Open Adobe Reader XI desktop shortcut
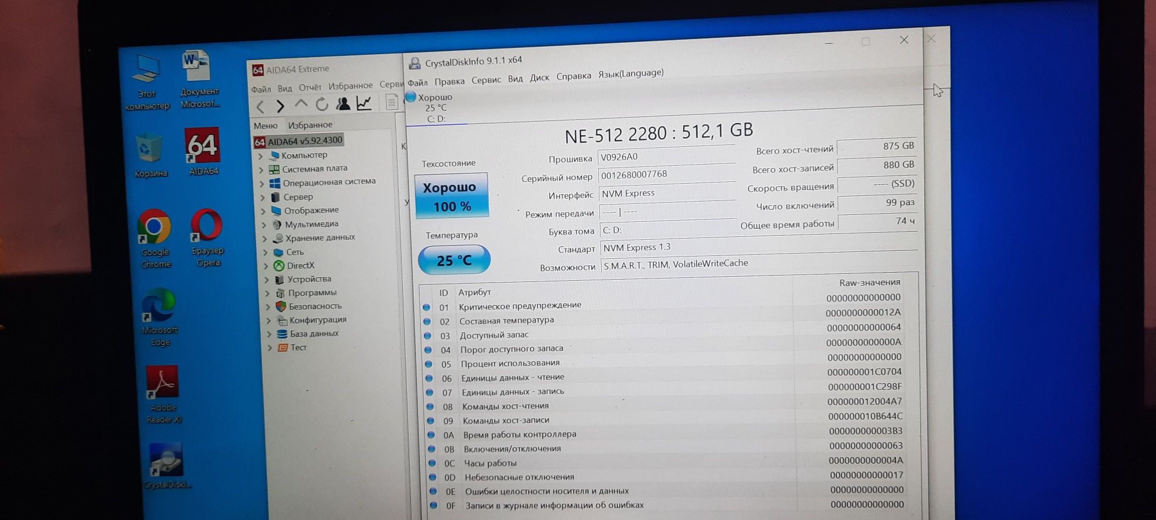1156x520 pixels. click(x=162, y=394)
